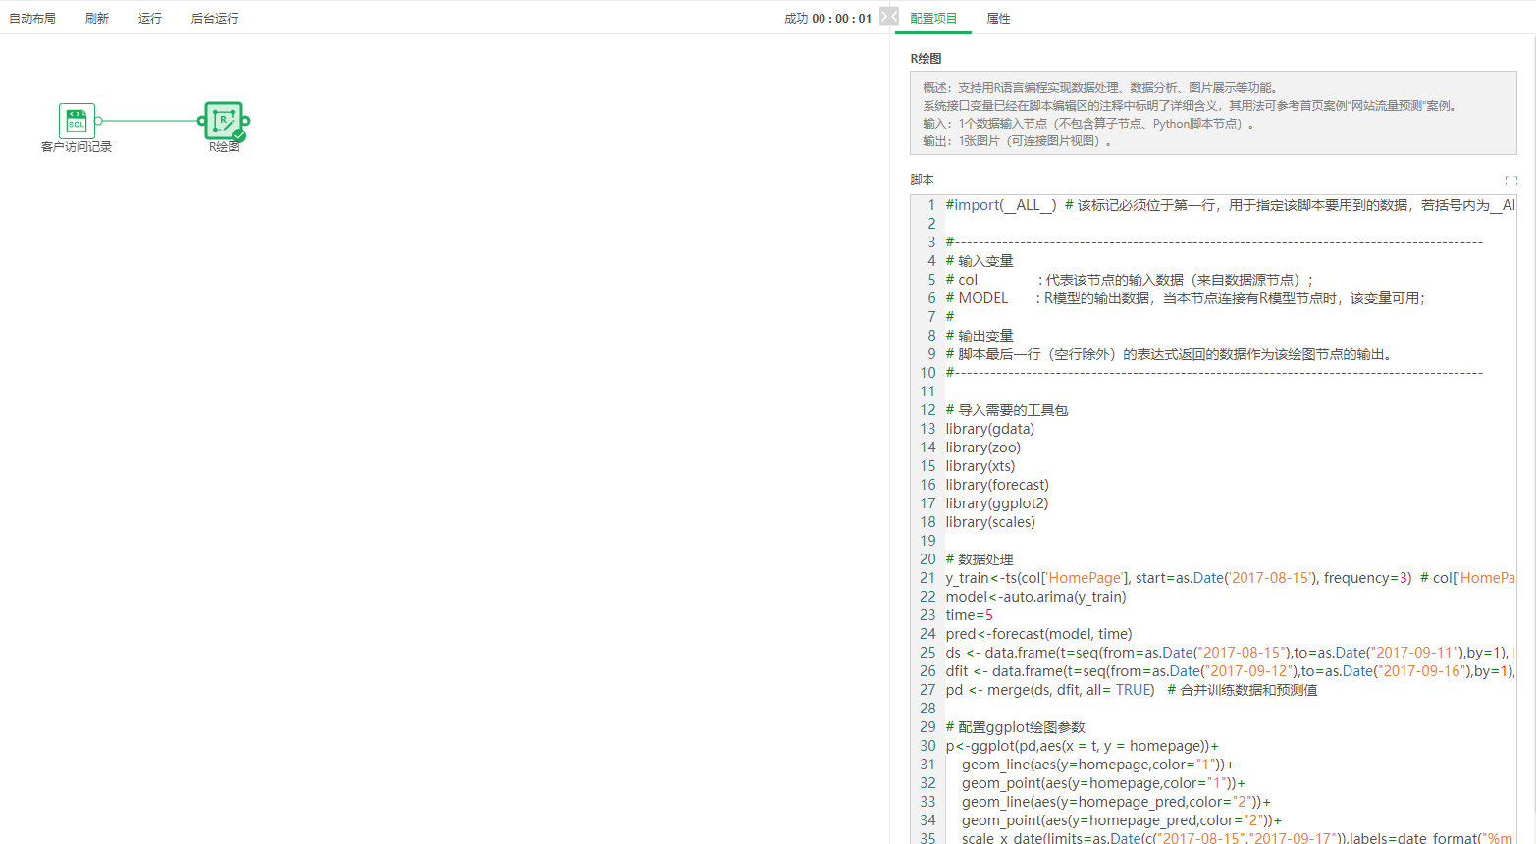Collapse the panel with the right arrow toggle
This screenshot has height=844, width=1536.
tap(883, 16)
